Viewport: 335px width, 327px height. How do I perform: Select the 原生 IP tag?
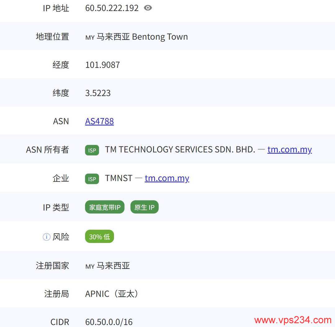click(144, 207)
